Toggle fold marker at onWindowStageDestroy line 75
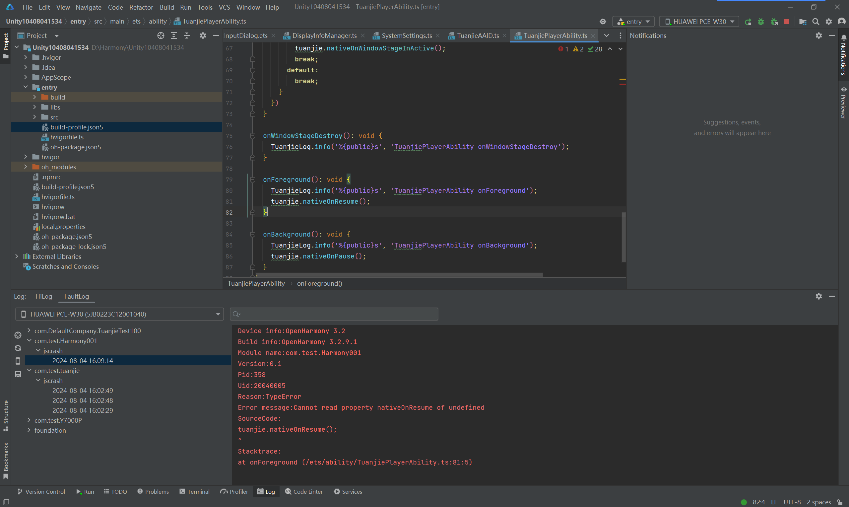 [253, 136]
